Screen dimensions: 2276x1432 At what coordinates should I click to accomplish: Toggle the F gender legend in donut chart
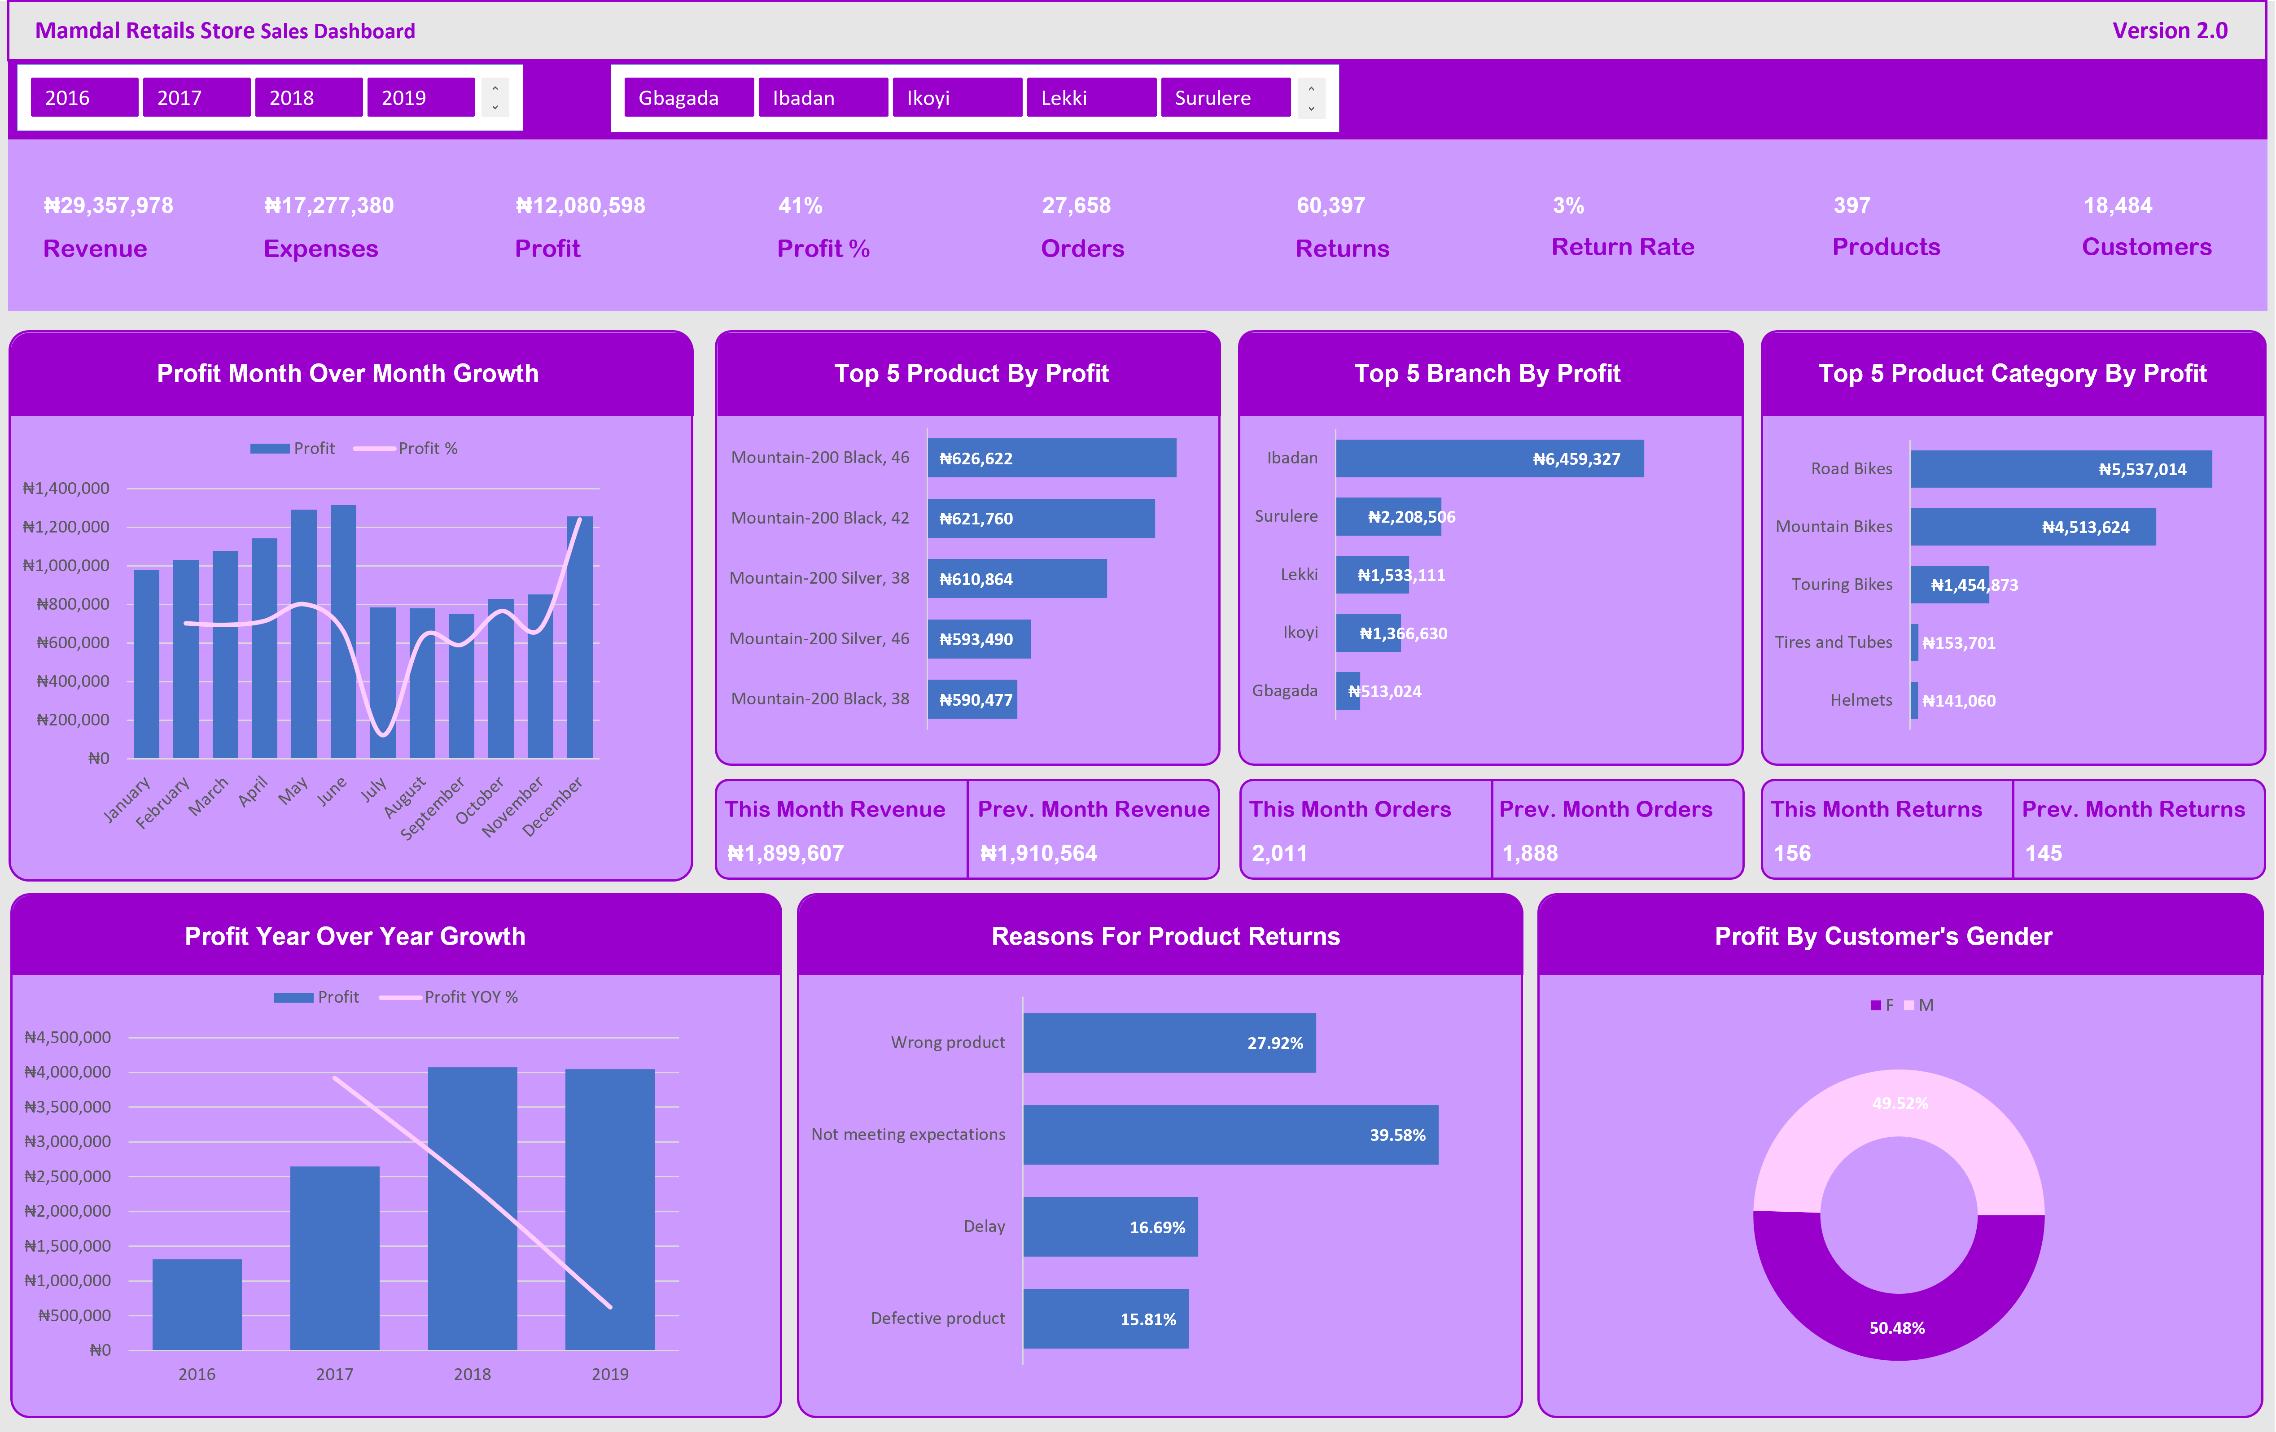pyautogui.click(x=1883, y=1005)
